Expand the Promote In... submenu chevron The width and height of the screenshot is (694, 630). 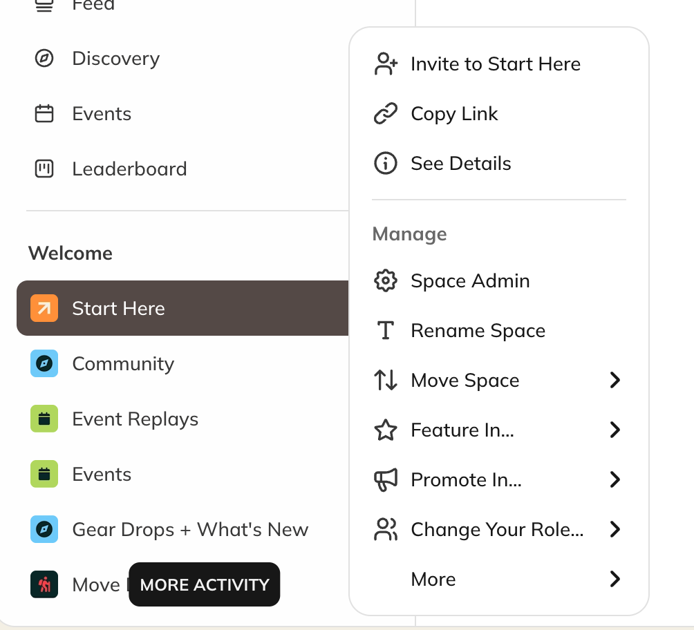(x=615, y=479)
